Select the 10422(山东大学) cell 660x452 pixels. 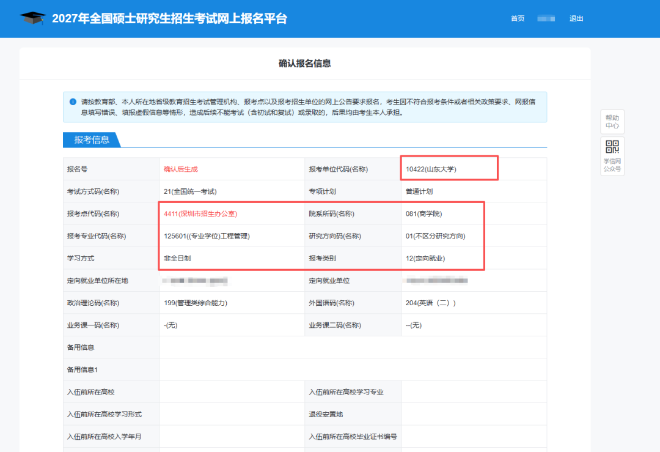coord(474,169)
